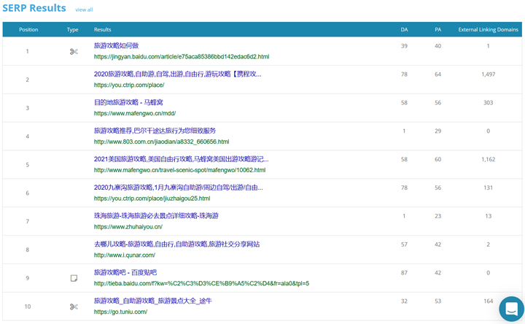The height and width of the screenshot is (324, 525).
Task: Open result title '目的地旅游攻略 - 马蜂窝'
Action: tap(128, 102)
